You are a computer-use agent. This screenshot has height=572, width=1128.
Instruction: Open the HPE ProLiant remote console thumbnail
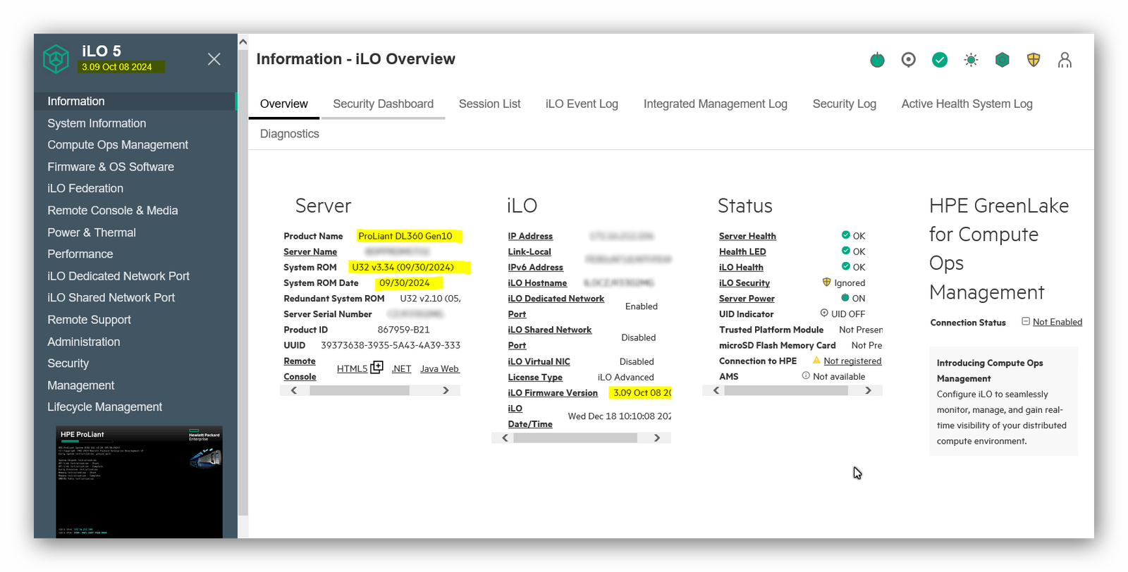[139, 482]
